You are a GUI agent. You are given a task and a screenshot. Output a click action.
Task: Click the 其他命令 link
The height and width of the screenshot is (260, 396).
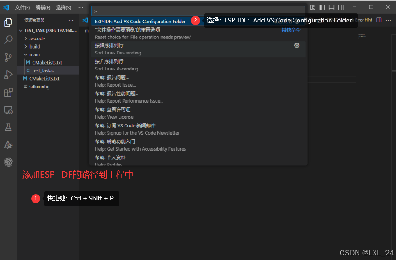point(291,30)
